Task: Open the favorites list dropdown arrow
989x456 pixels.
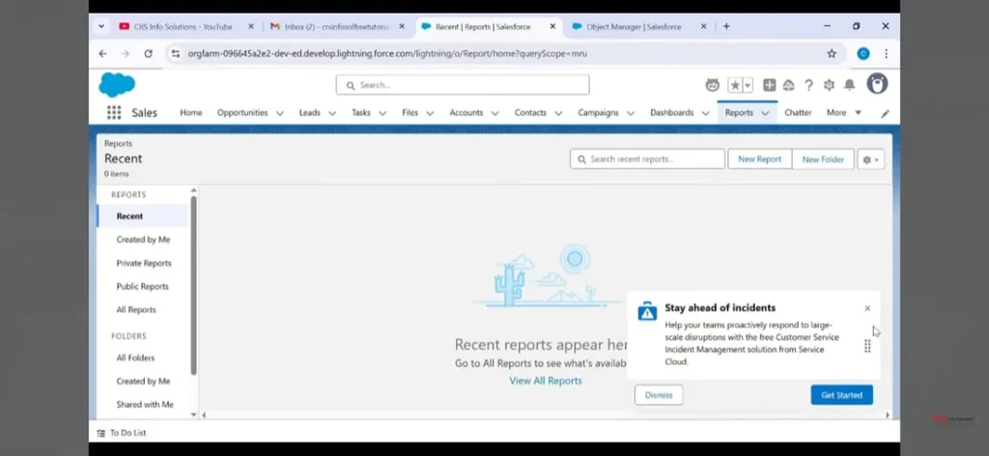Action: [x=748, y=85]
